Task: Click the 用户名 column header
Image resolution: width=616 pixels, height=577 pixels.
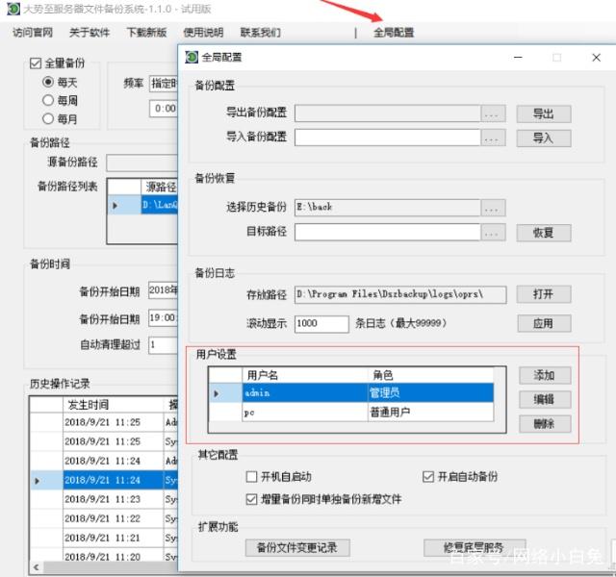Action: [x=305, y=375]
